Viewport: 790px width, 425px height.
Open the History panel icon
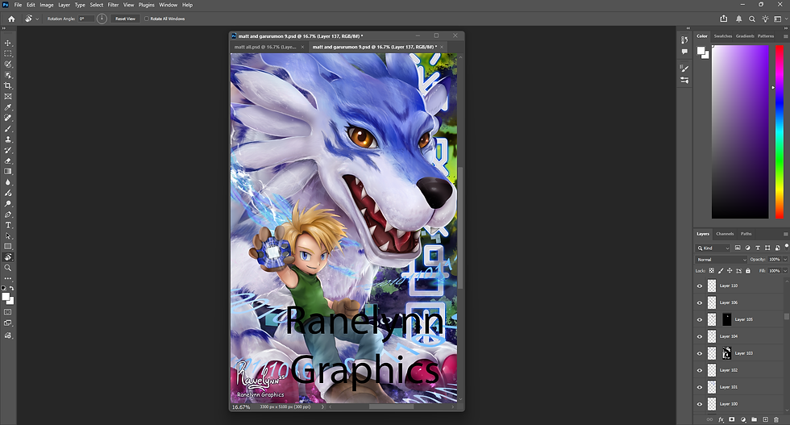pos(684,40)
